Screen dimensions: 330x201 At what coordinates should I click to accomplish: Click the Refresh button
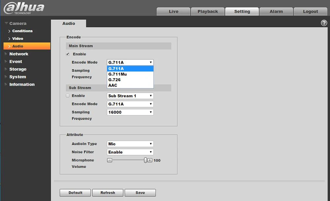[108, 192]
